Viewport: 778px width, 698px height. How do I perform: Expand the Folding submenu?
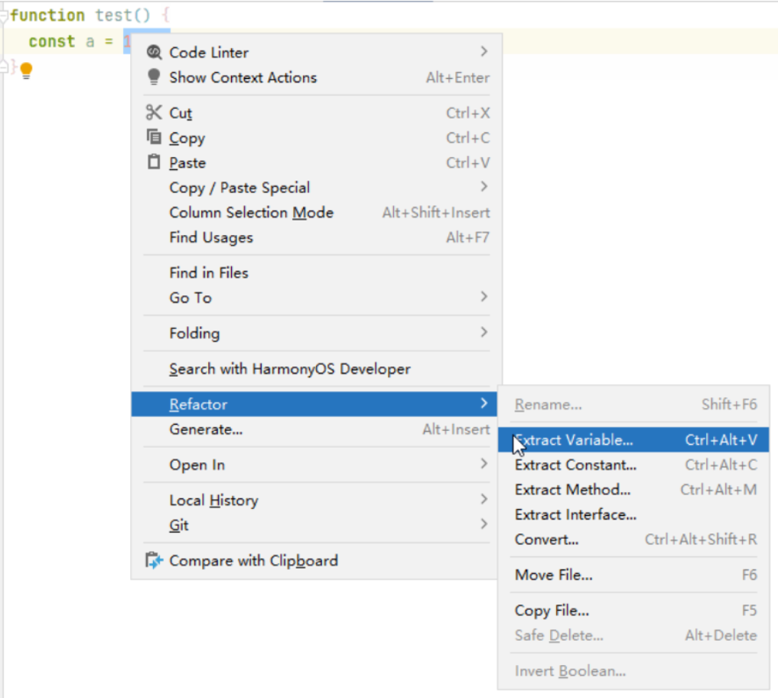tap(483, 332)
